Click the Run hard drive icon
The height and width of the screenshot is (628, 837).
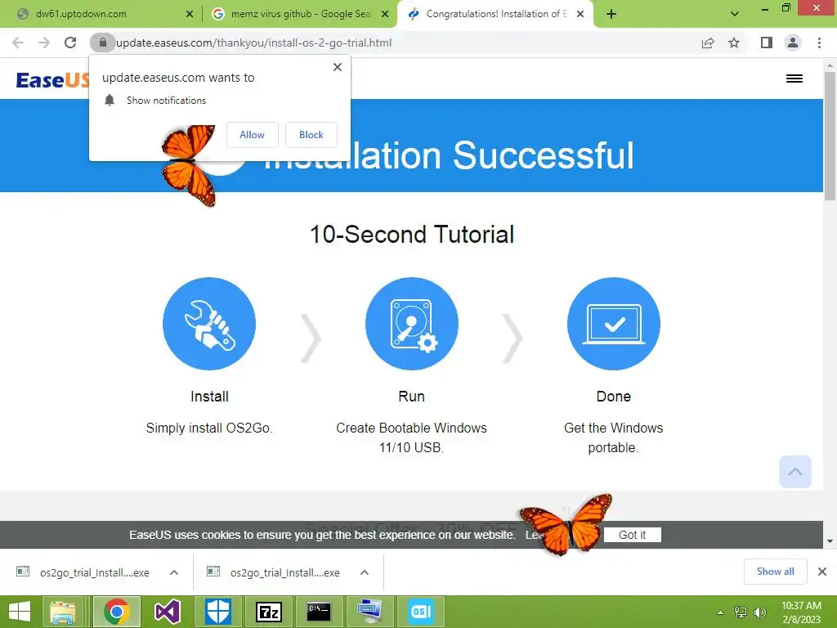412,324
